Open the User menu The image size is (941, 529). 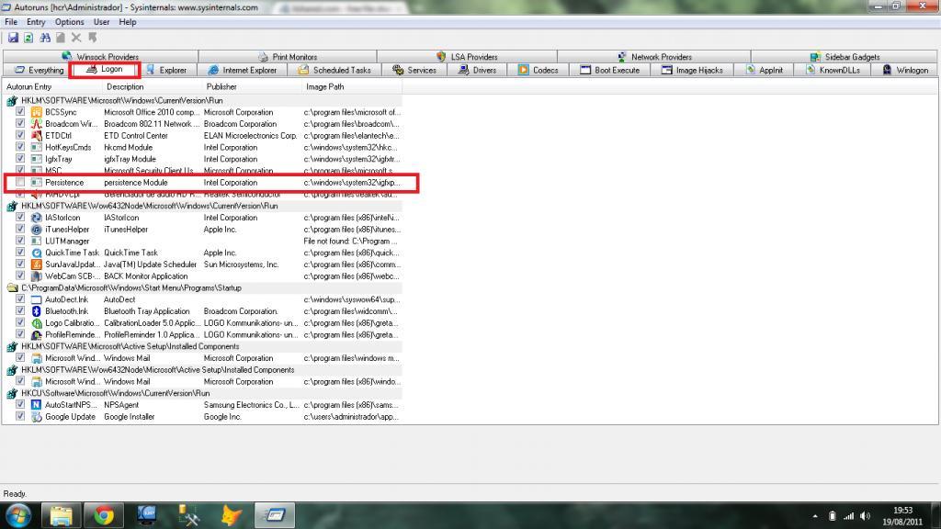101,22
